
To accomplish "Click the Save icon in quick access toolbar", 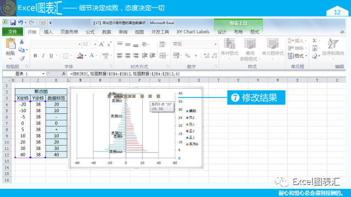I will click(13, 22).
